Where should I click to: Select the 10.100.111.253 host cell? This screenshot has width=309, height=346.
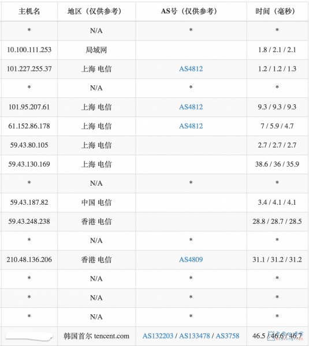click(29, 50)
